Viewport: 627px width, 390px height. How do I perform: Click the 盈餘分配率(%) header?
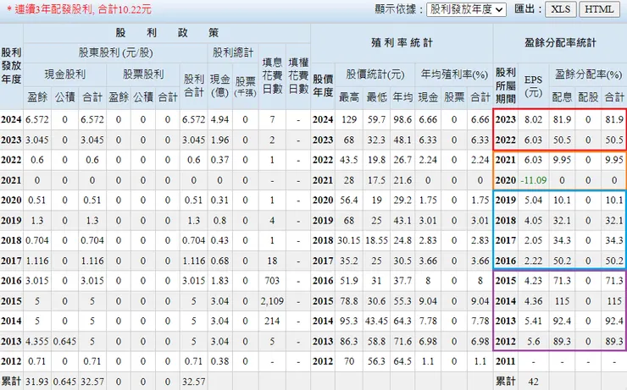(588, 74)
